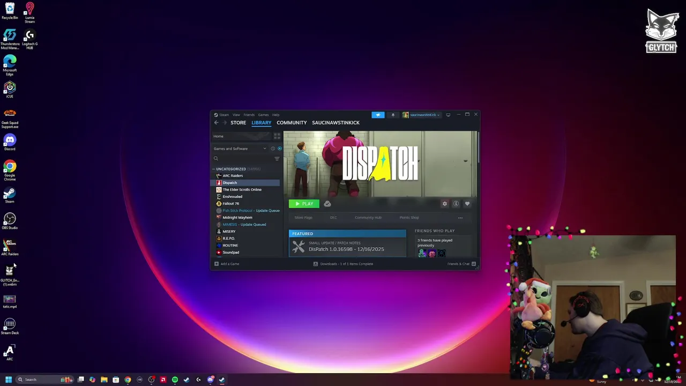Click Add a Game

[x=227, y=264]
